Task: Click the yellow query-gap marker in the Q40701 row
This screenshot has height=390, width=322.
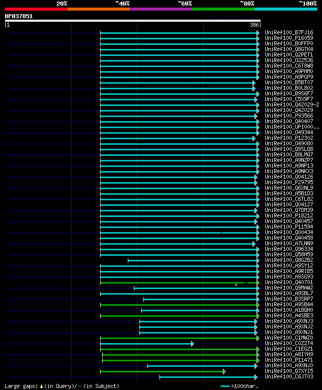Action: [236, 284]
